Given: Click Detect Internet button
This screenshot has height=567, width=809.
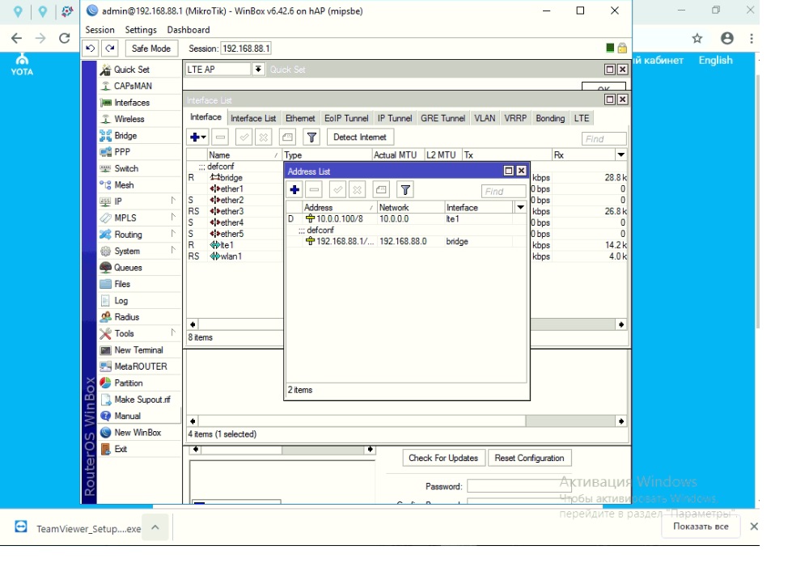Looking at the screenshot, I should coord(360,138).
